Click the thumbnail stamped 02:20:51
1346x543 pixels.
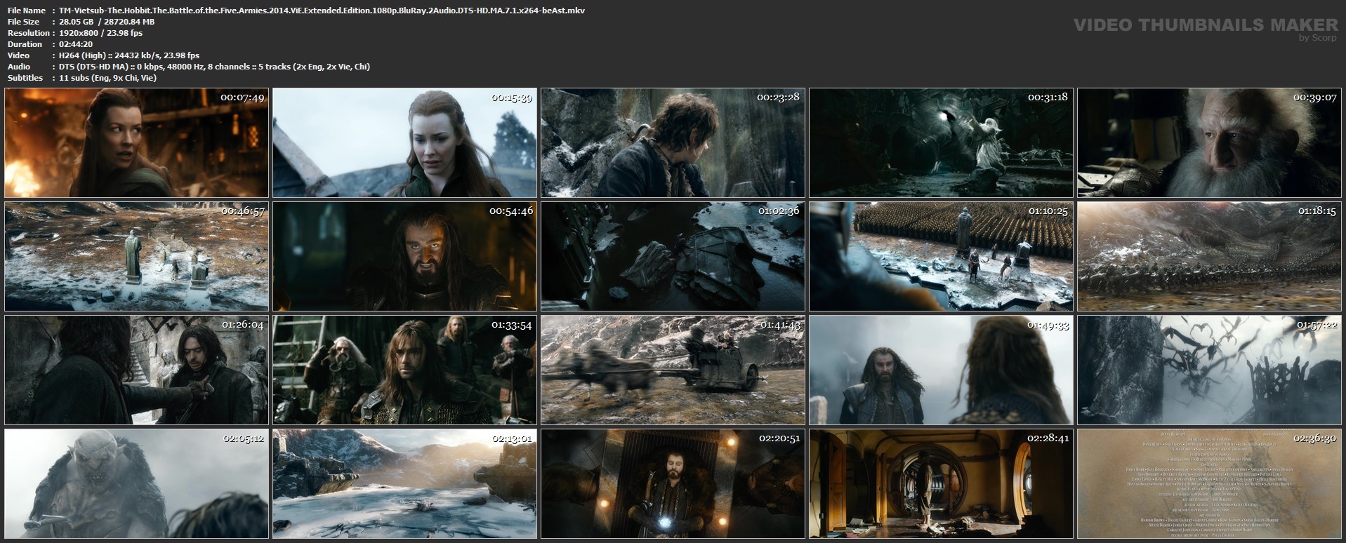click(x=673, y=483)
